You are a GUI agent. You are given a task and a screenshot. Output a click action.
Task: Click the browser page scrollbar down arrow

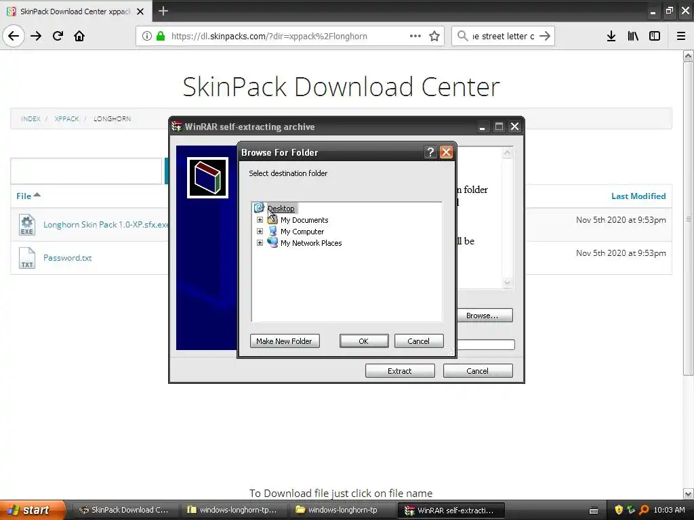tap(688, 494)
